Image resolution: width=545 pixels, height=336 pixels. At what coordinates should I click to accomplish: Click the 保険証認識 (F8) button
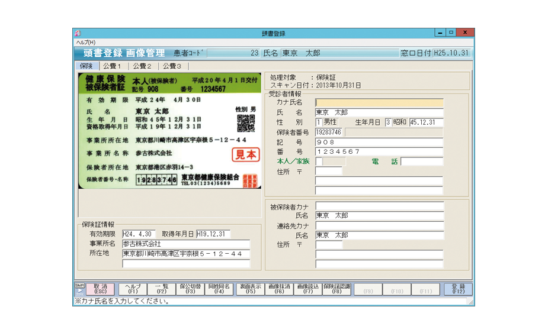[x=336, y=289]
